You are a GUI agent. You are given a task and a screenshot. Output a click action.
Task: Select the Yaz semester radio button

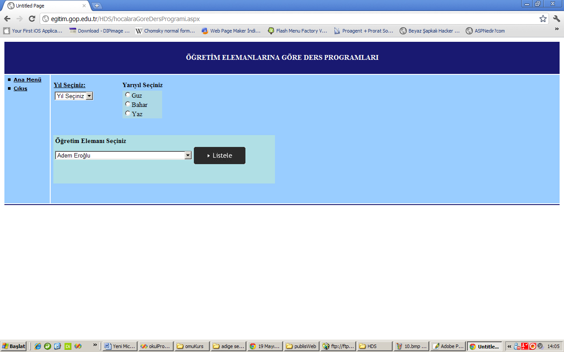click(x=128, y=113)
